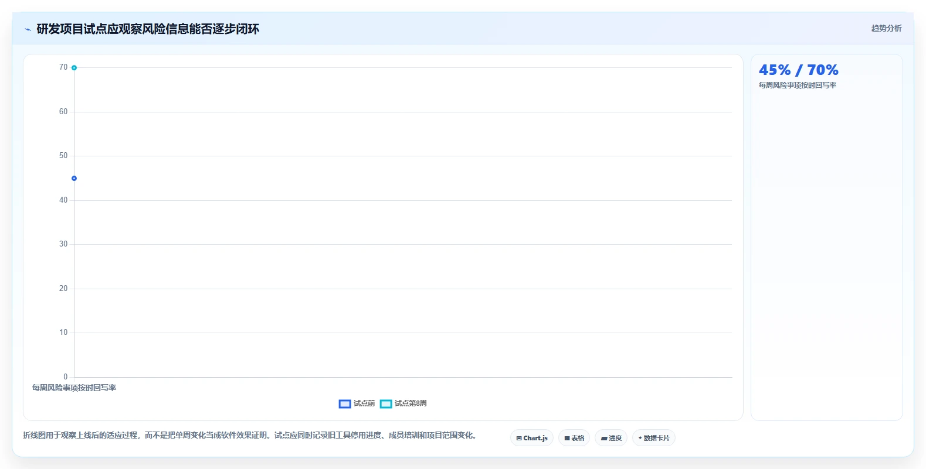Select the data point at value 45
This screenshot has width=926, height=469.
pyautogui.click(x=74, y=178)
